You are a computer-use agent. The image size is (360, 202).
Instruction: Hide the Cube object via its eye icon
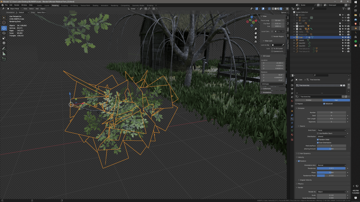tap(346, 37)
